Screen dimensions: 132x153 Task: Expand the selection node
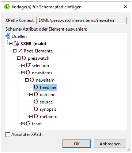tap(23, 66)
